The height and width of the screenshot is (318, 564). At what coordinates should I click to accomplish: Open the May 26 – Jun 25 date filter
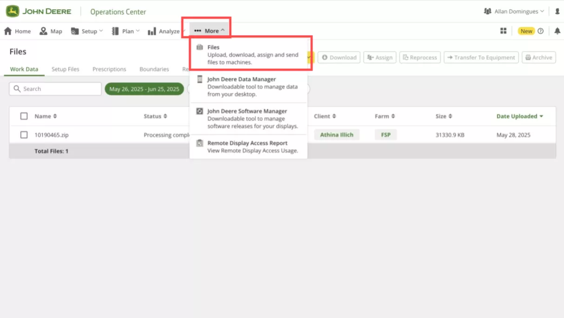(x=144, y=89)
